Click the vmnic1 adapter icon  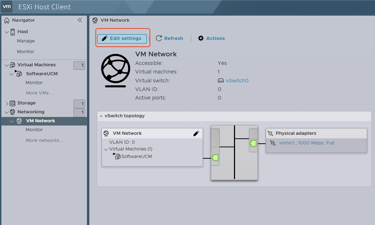point(273,143)
